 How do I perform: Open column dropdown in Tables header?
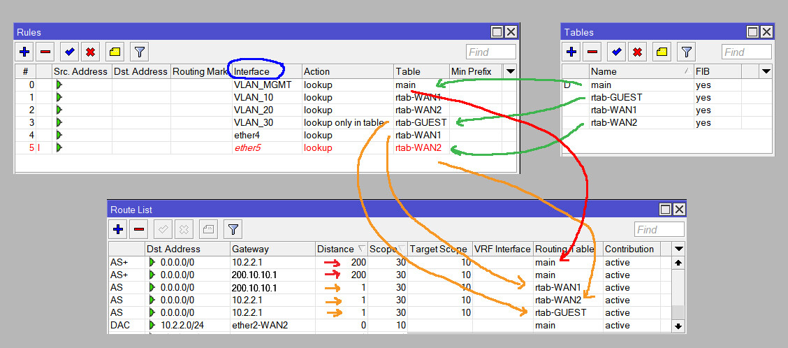(766, 72)
